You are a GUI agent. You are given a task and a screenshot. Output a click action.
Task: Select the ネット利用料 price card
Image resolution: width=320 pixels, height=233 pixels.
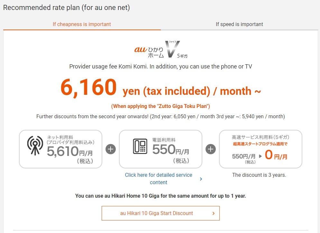(60, 148)
